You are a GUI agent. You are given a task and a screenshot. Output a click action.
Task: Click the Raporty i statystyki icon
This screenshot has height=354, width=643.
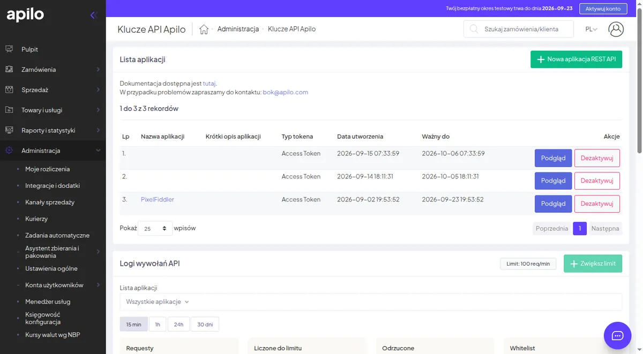[x=9, y=130]
